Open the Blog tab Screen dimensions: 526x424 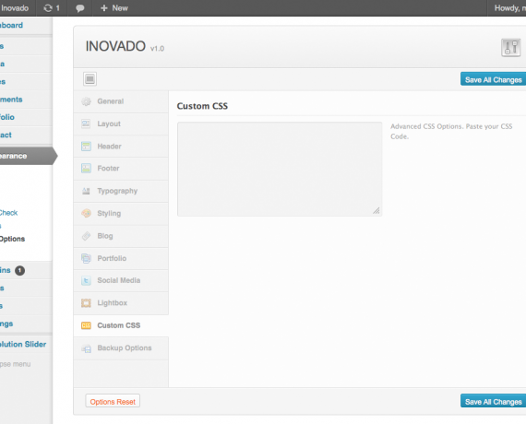tap(121, 236)
